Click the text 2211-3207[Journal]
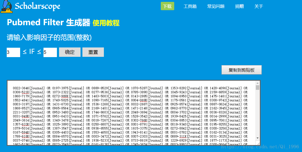The height and width of the screenshot is (152, 302). [29, 112]
